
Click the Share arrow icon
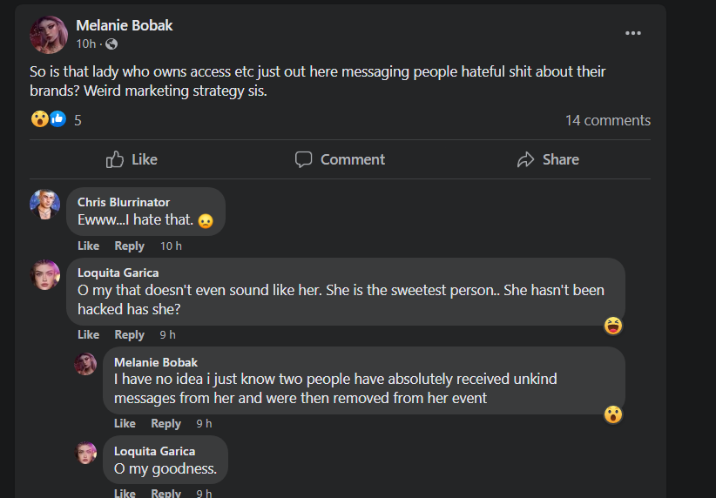(x=525, y=159)
